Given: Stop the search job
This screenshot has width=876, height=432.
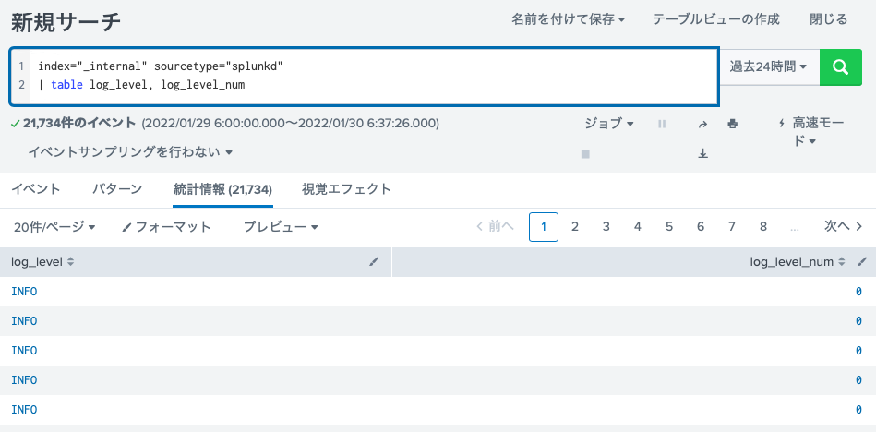Looking at the screenshot, I should [x=585, y=154].
